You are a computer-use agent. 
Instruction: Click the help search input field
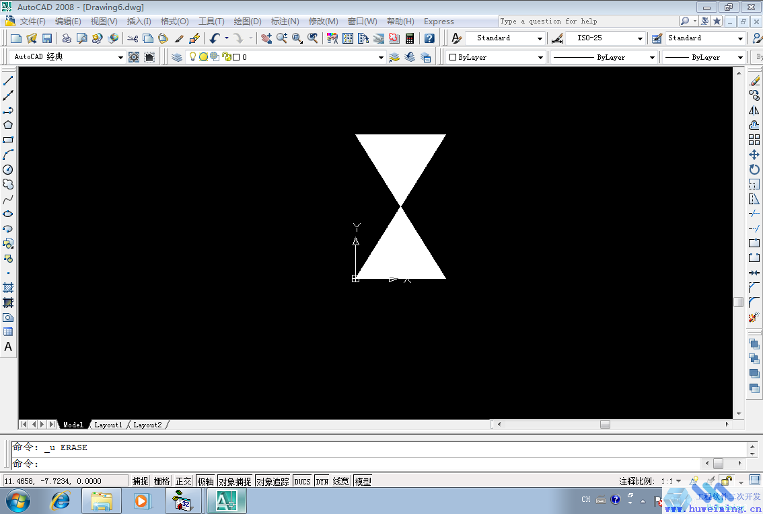click(x=588, y=22)
